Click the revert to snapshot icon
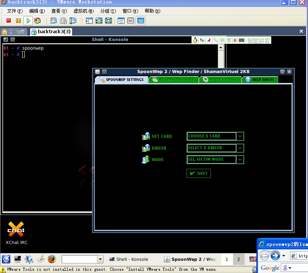 (x=63, y=21)
